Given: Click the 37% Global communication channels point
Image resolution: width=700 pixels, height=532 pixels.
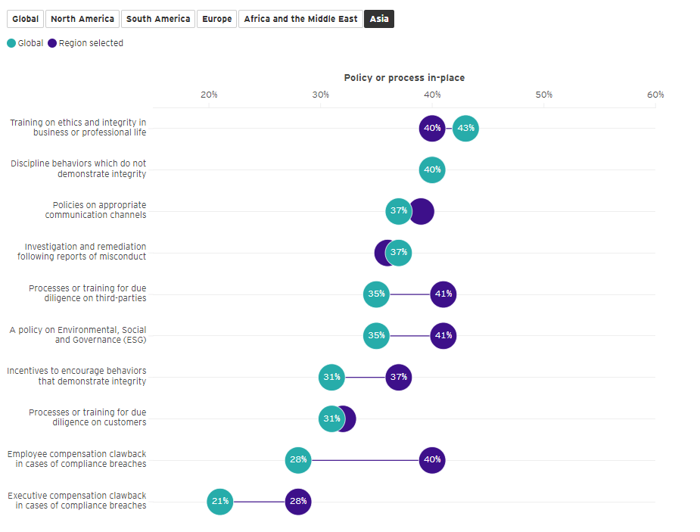Looking at the screenshot, I should coord(398,210).
